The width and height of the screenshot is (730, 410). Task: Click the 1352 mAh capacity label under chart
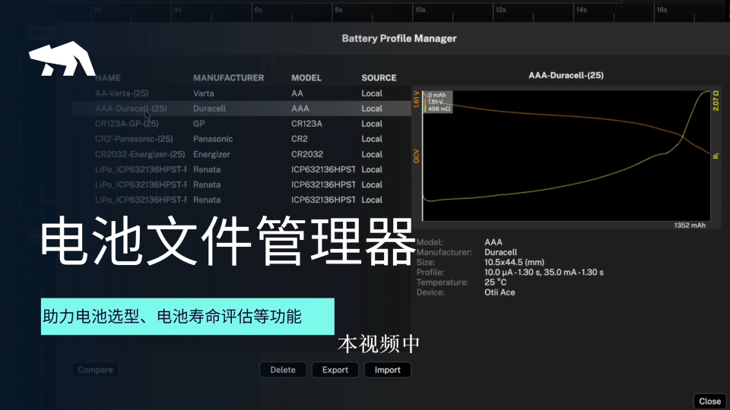click(x=690, y=225)
